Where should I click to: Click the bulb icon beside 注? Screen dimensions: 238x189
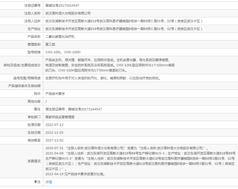point(35,182)
